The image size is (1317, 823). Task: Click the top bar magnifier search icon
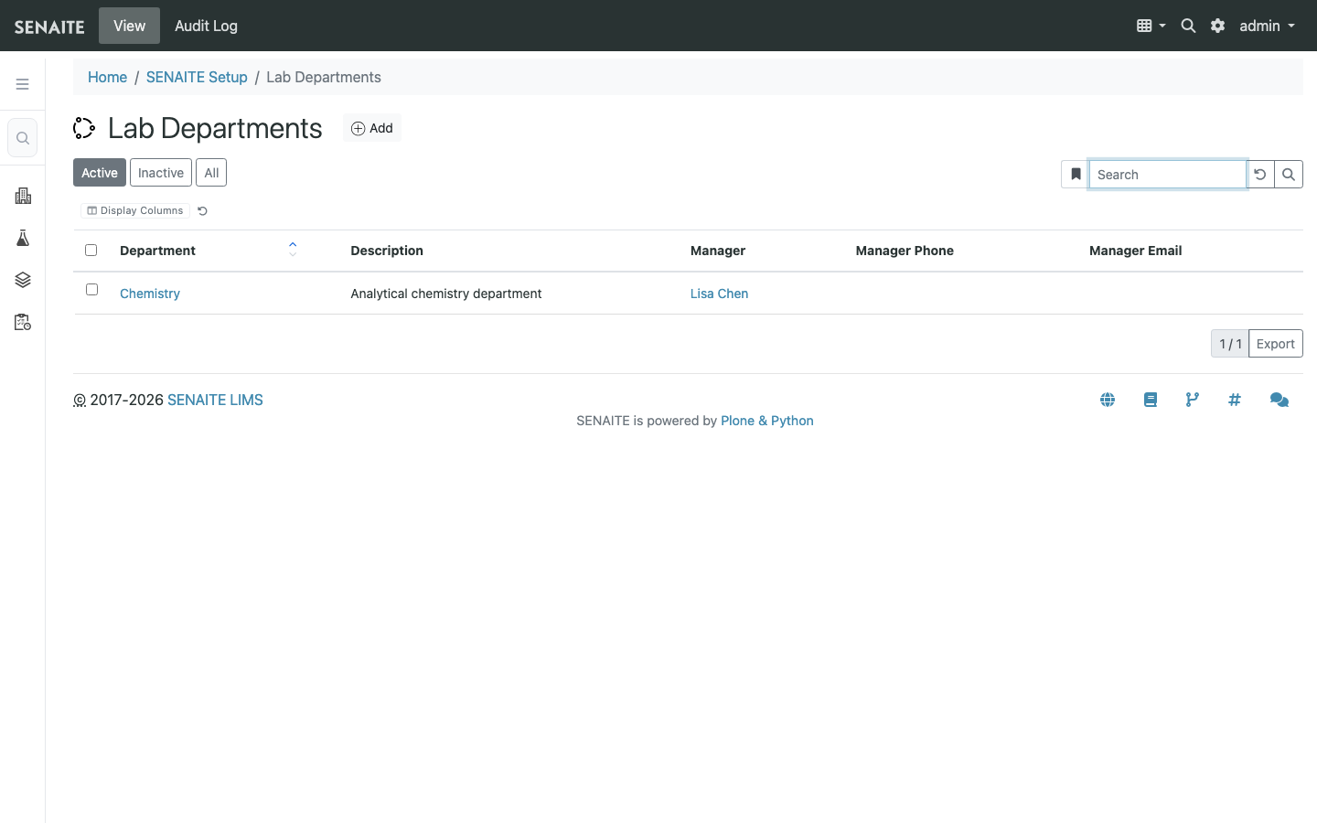pyautogui.click(x=1188, y=26)
